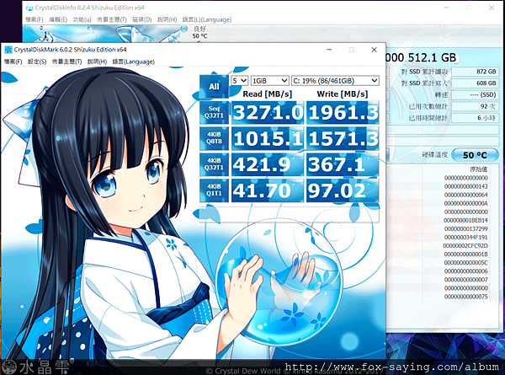
Task: Select the 良好 50 °C disk status in CrystalDiskInfo
Action: click(199, 33)
